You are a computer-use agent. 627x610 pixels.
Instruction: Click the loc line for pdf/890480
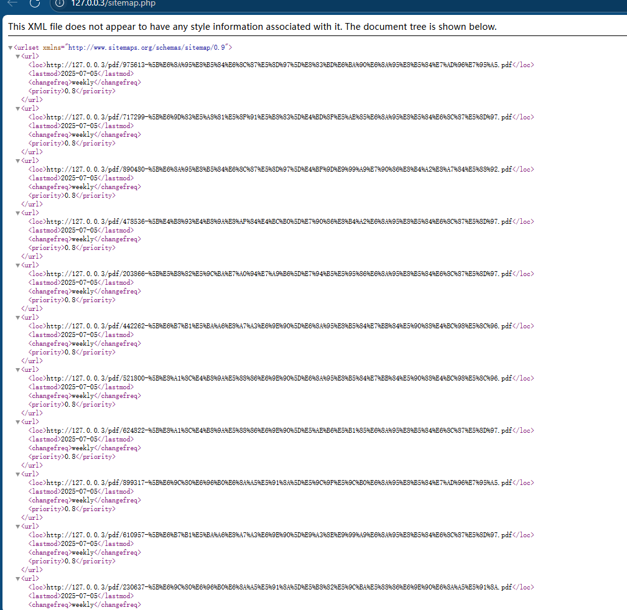281,169
